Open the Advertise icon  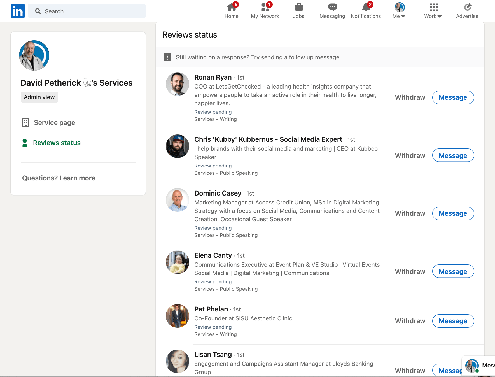467,7
